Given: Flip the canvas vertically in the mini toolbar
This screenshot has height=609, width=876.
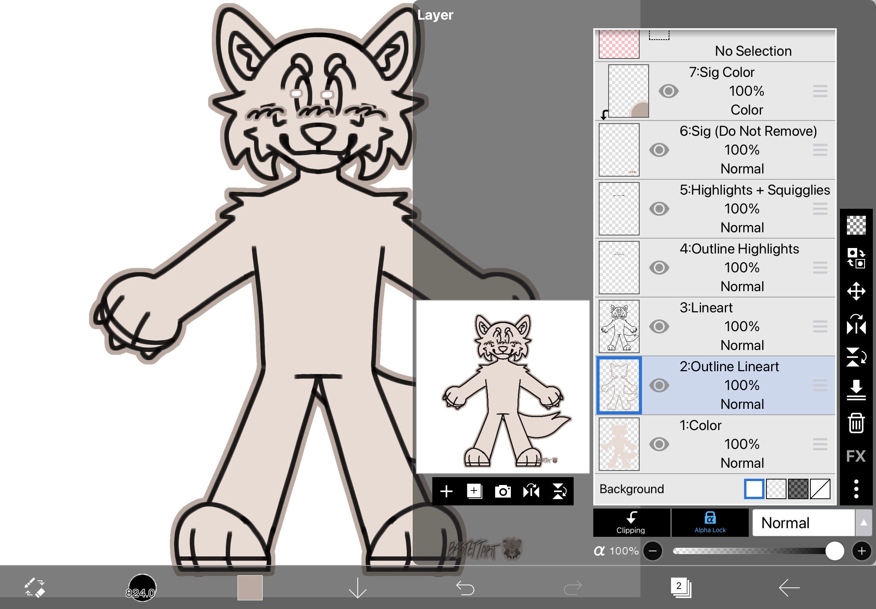Looking at the screenshot, I should coord(560,491).
